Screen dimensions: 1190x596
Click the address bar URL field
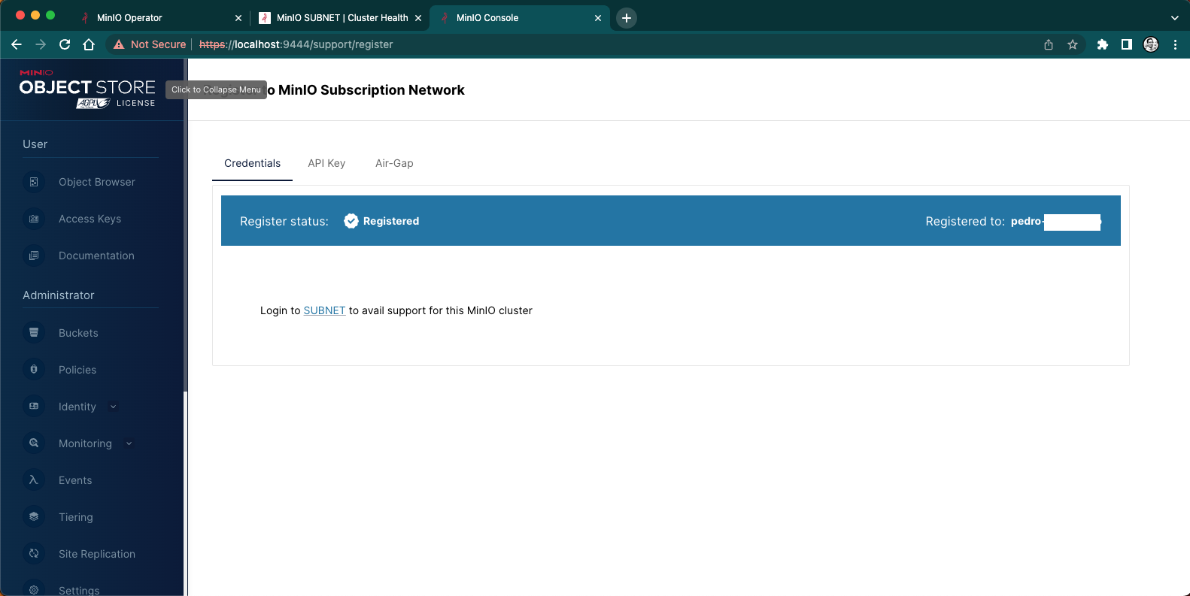[594, 44]
